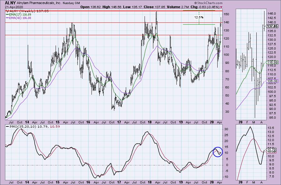Click the 122.5 label in zoom panel axis
This screenshot has height=185, width=281.
272,53
